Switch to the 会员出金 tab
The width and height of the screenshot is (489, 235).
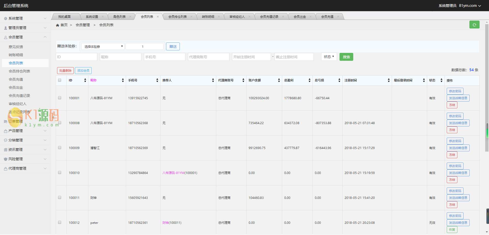(300, 17)
